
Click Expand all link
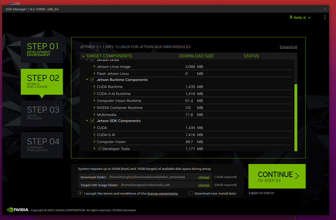(288, 47)
